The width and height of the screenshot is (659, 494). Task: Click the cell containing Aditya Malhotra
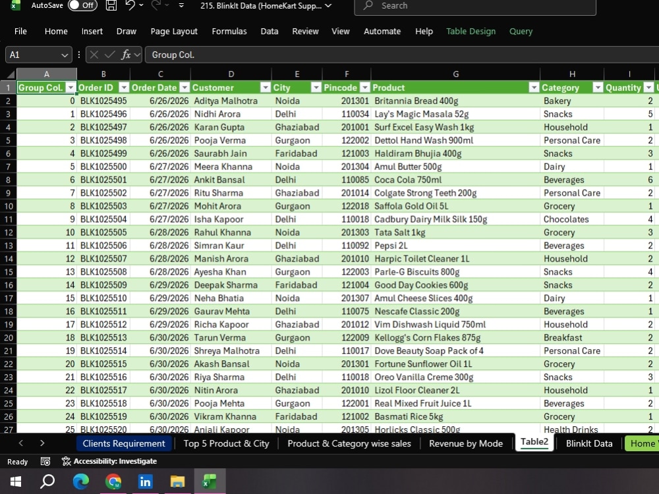pyautogui.click(x=231, y=101)
